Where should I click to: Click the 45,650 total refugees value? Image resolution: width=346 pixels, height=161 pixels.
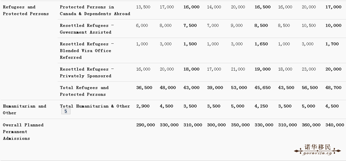coord(263,88)
